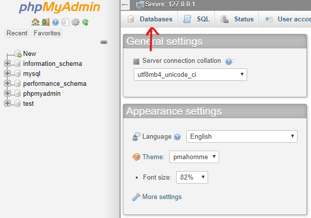Screen dimensions: 311x218
Task: Click help icon beside Server connection collation
Action: 229,61
